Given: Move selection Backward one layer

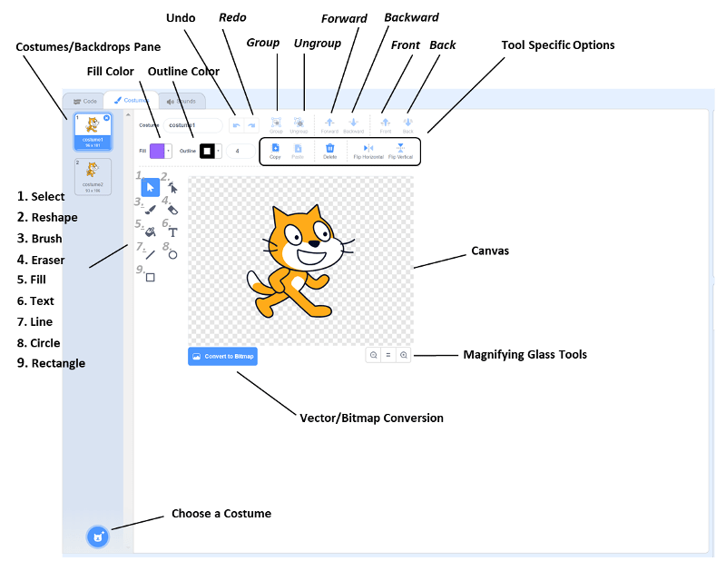Looking at the screenshot, I should pyautogui.click(x=353, y=125).
